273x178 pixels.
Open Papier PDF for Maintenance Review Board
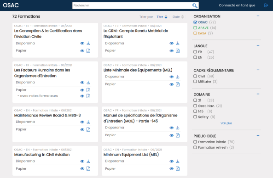click(x=88, y=129)
